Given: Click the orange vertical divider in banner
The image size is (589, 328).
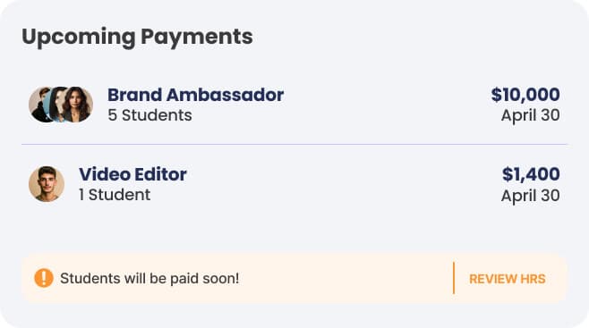Looking at the screenshot, I should tap(454, 278).
